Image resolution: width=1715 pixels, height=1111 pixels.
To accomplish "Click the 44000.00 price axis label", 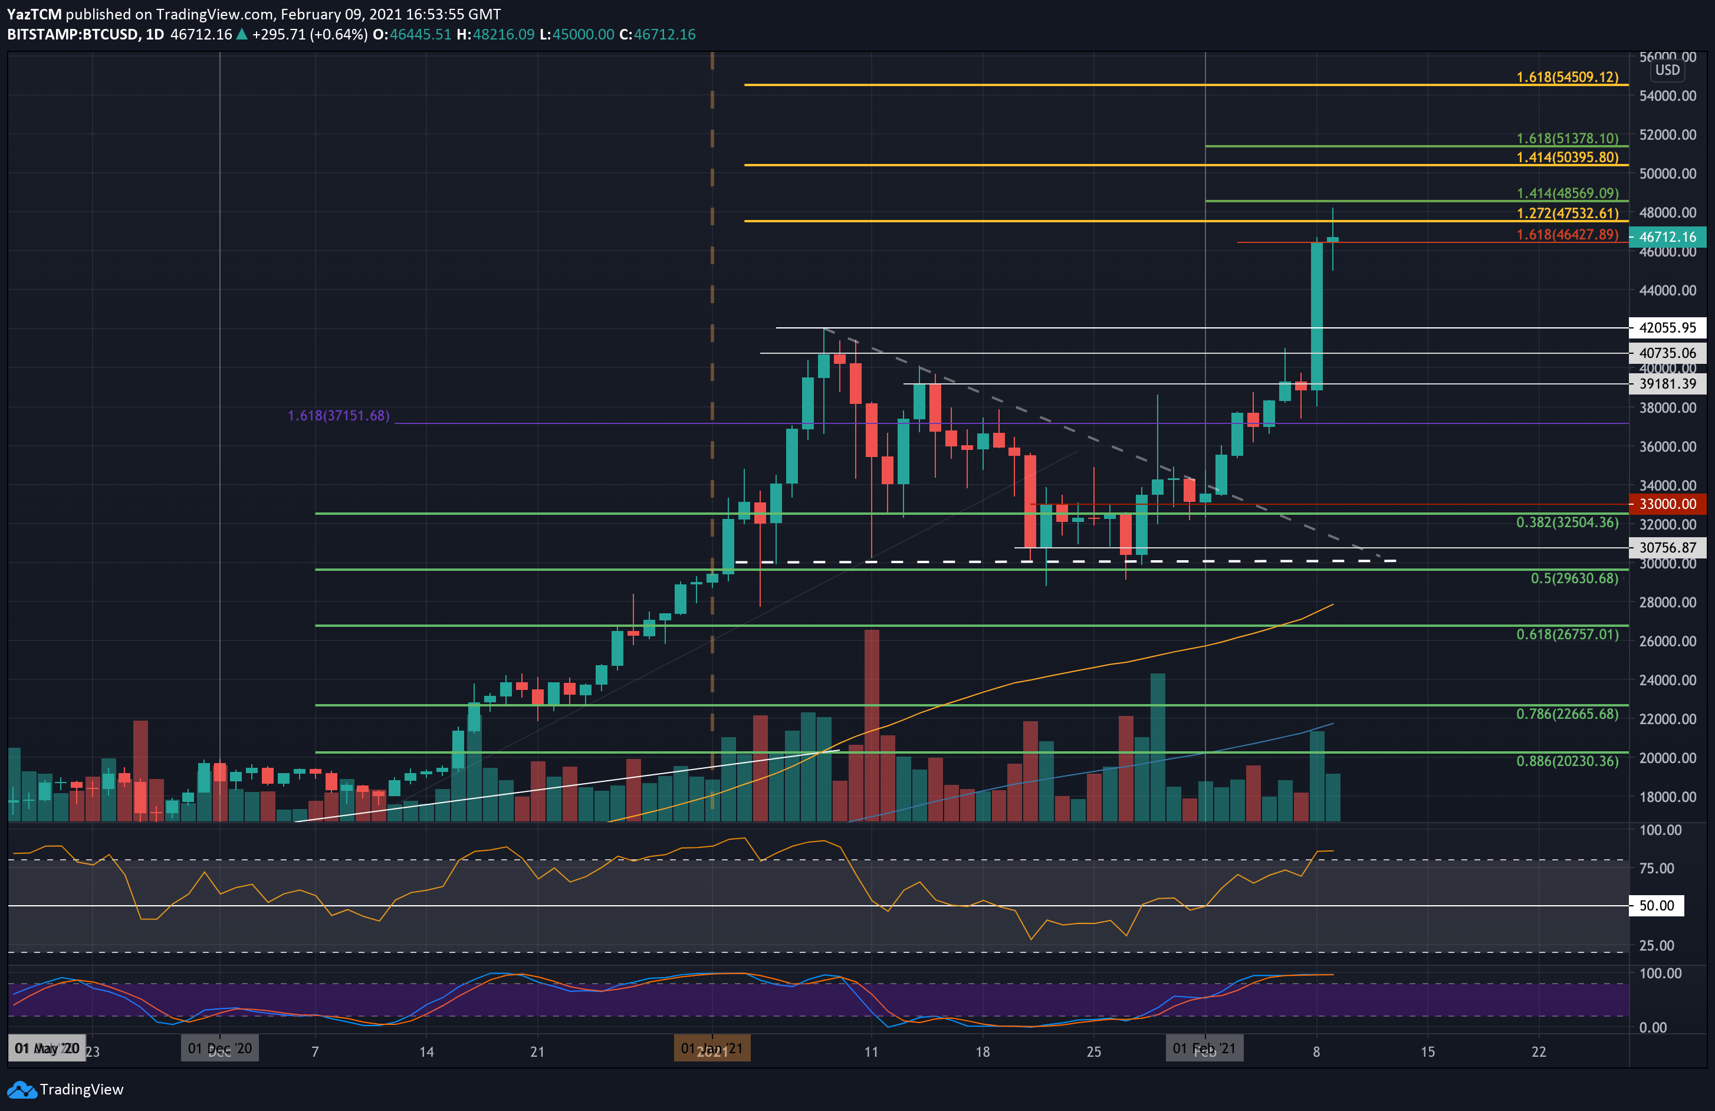I will 1667,290.
